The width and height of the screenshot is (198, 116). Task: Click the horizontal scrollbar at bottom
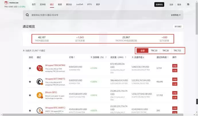93,115
